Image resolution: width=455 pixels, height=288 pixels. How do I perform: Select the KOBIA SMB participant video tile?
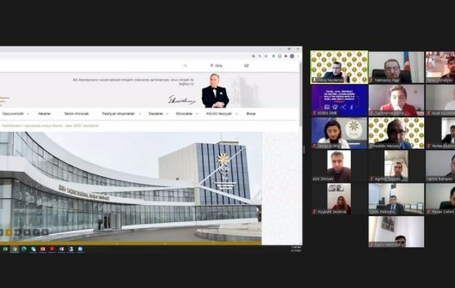point(339,100)
